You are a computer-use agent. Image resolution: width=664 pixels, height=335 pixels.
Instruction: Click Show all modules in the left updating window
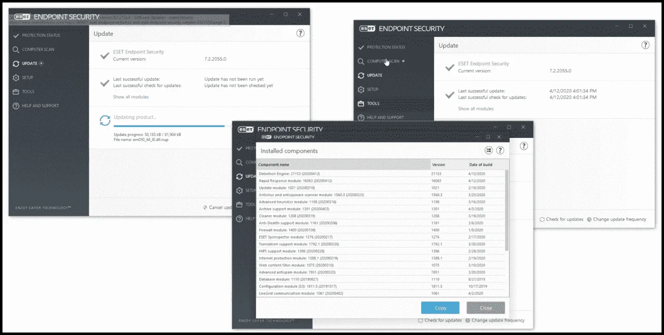click(x=131, y=97)
